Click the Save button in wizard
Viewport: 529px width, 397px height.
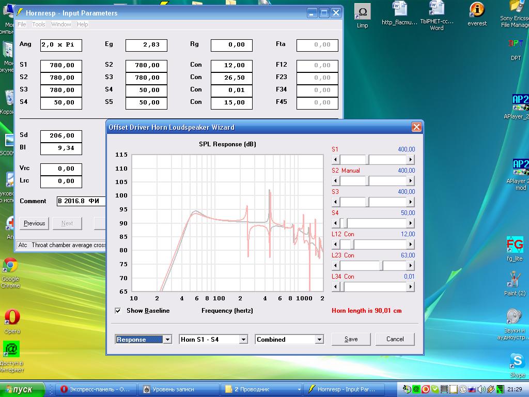(x=351, y=339)
